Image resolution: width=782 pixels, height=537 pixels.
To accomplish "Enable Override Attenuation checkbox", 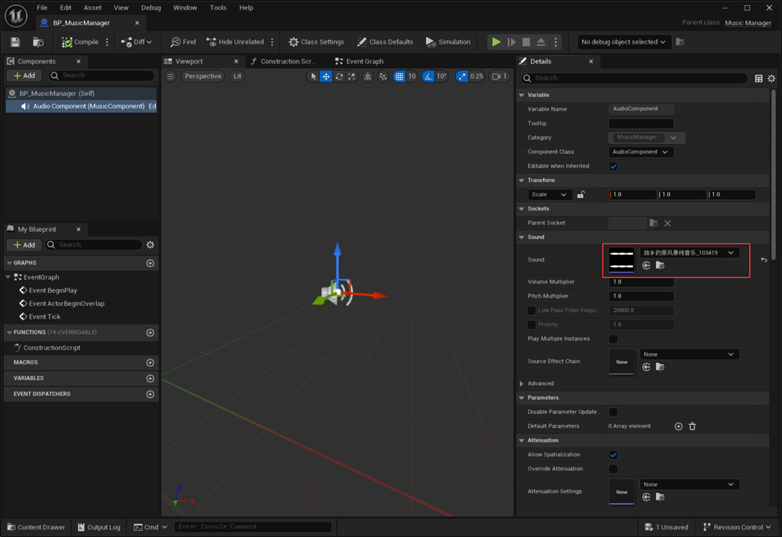I will [x=613, y=469].
